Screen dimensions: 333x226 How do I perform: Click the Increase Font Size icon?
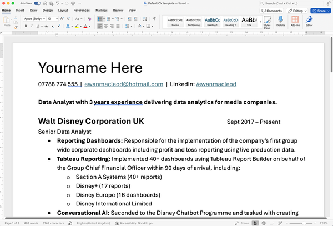62,19
